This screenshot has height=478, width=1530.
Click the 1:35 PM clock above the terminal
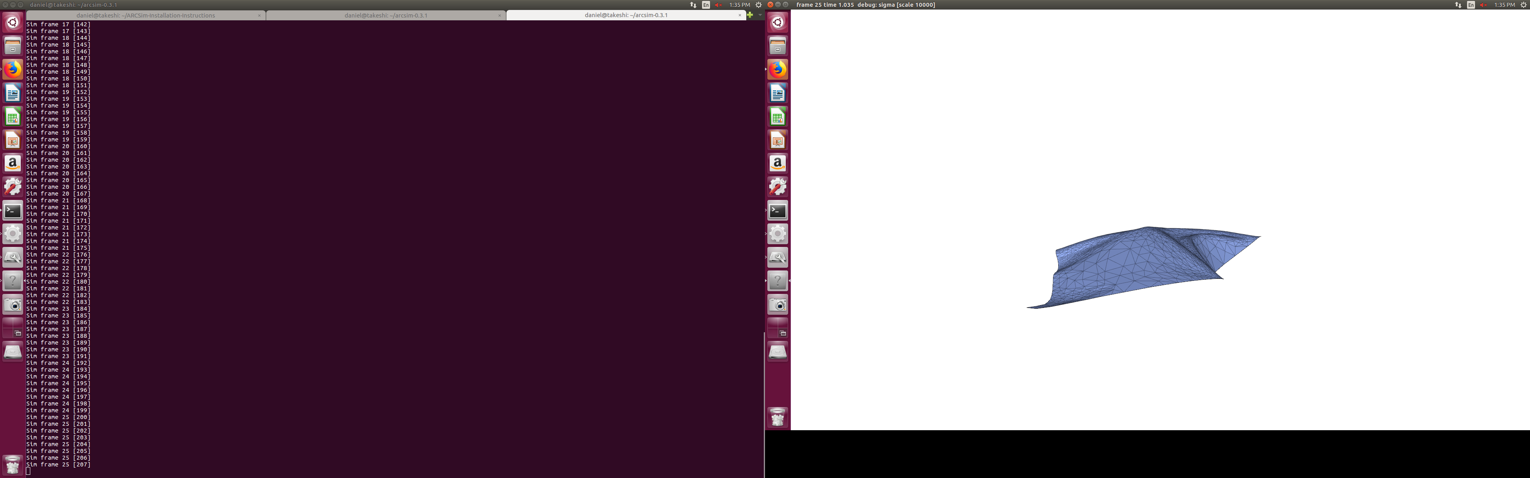(739, 5)
